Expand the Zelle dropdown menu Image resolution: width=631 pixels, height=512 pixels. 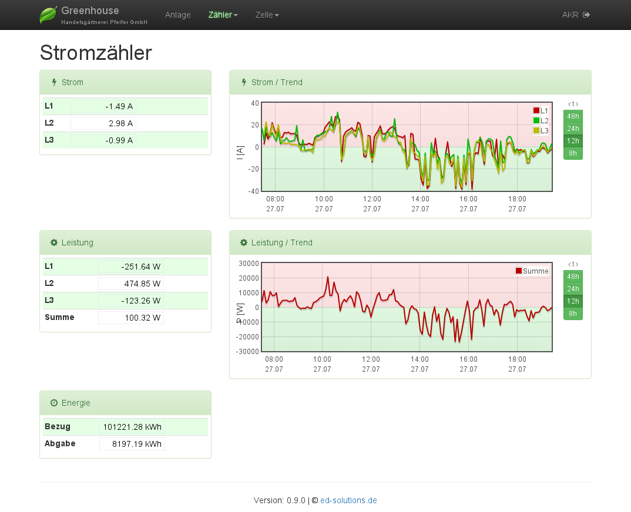267,15
